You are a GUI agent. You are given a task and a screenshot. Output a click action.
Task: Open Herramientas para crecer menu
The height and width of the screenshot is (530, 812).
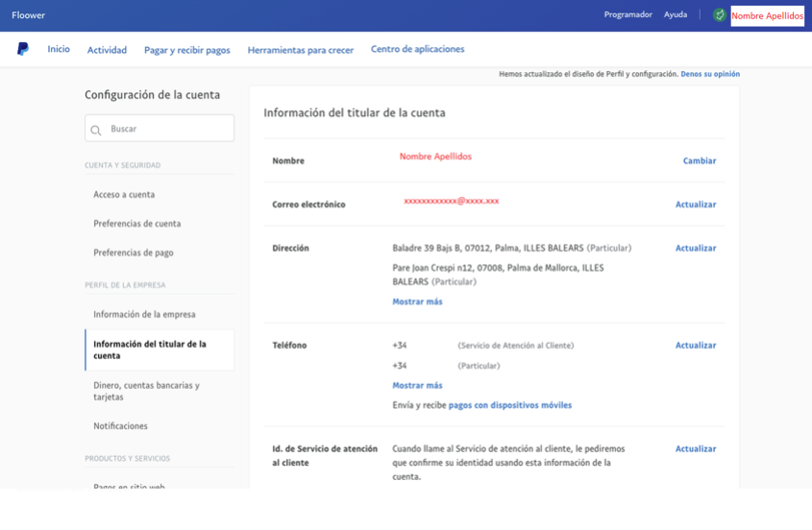[300, 50]
